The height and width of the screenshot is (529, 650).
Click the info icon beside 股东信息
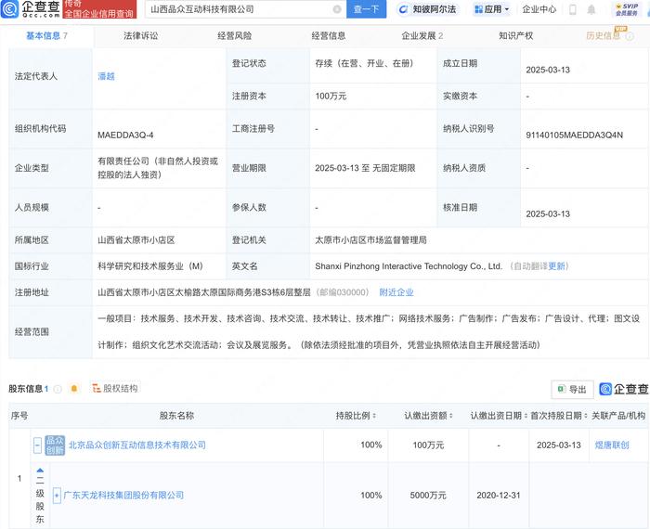[x=58, y=389]
